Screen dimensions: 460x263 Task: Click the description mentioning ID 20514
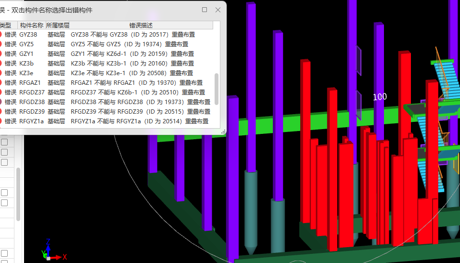(140, 121)
